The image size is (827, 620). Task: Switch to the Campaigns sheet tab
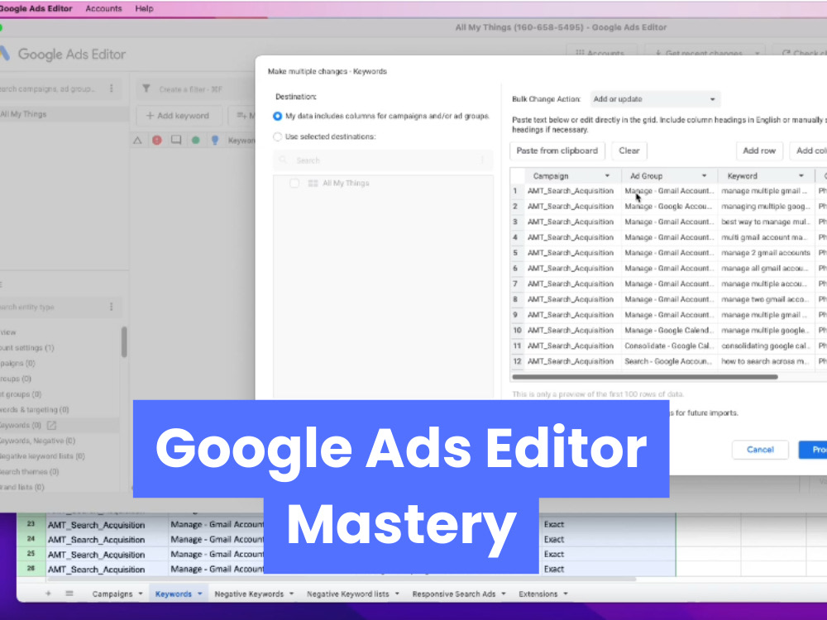tap(112, 594)
